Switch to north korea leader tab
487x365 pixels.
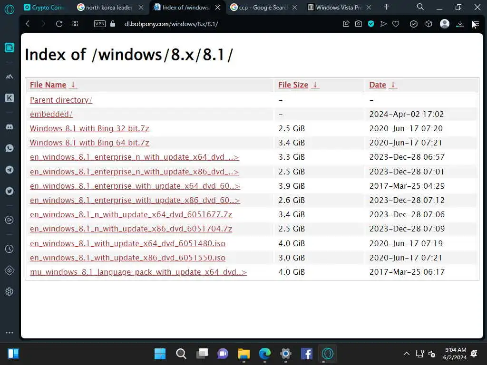109,8
